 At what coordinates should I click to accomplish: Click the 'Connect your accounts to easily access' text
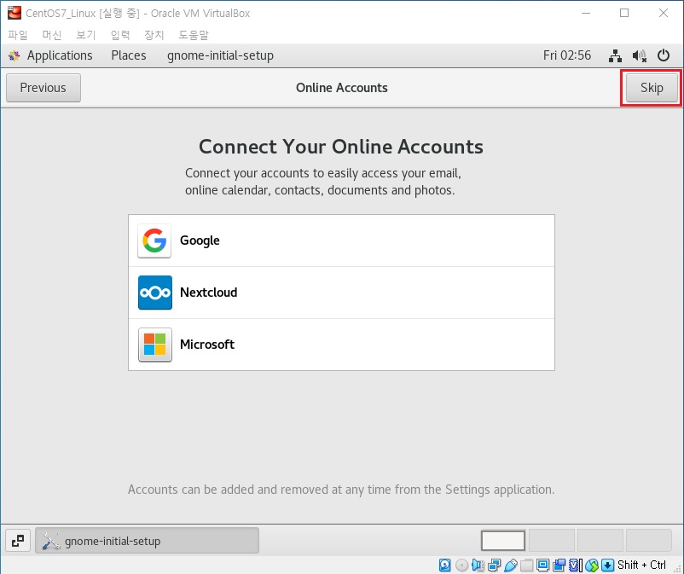pyautogui.click(x=322, y=182)
